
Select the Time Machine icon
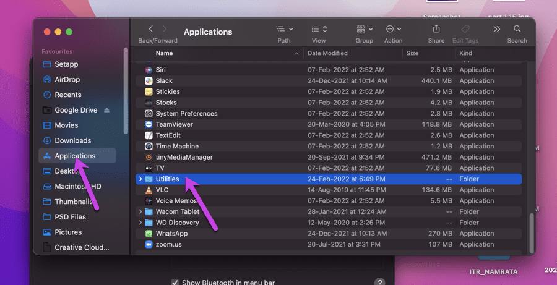coord(149,147)
